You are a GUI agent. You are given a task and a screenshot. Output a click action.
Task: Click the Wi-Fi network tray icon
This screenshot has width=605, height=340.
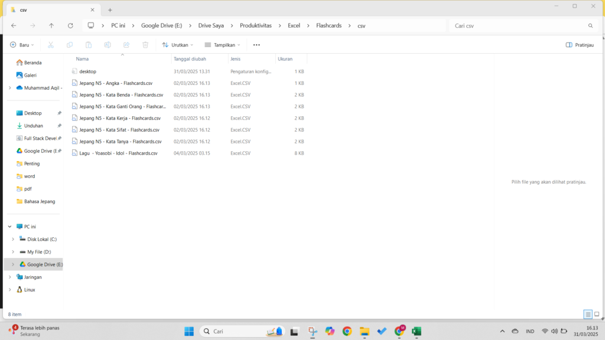pos(545,331)
